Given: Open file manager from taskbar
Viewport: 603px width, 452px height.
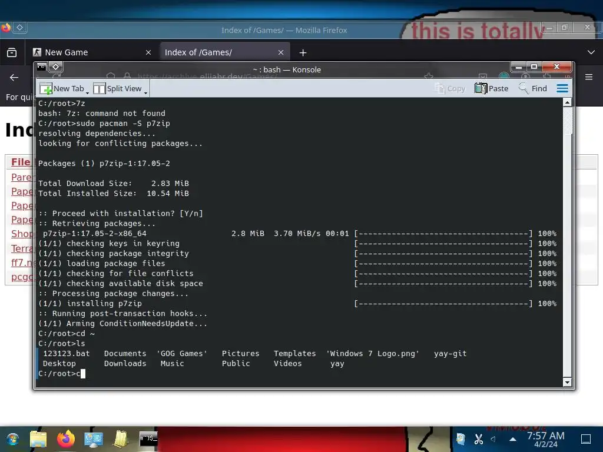Looking at the screenshot, I should click(38, 439).
